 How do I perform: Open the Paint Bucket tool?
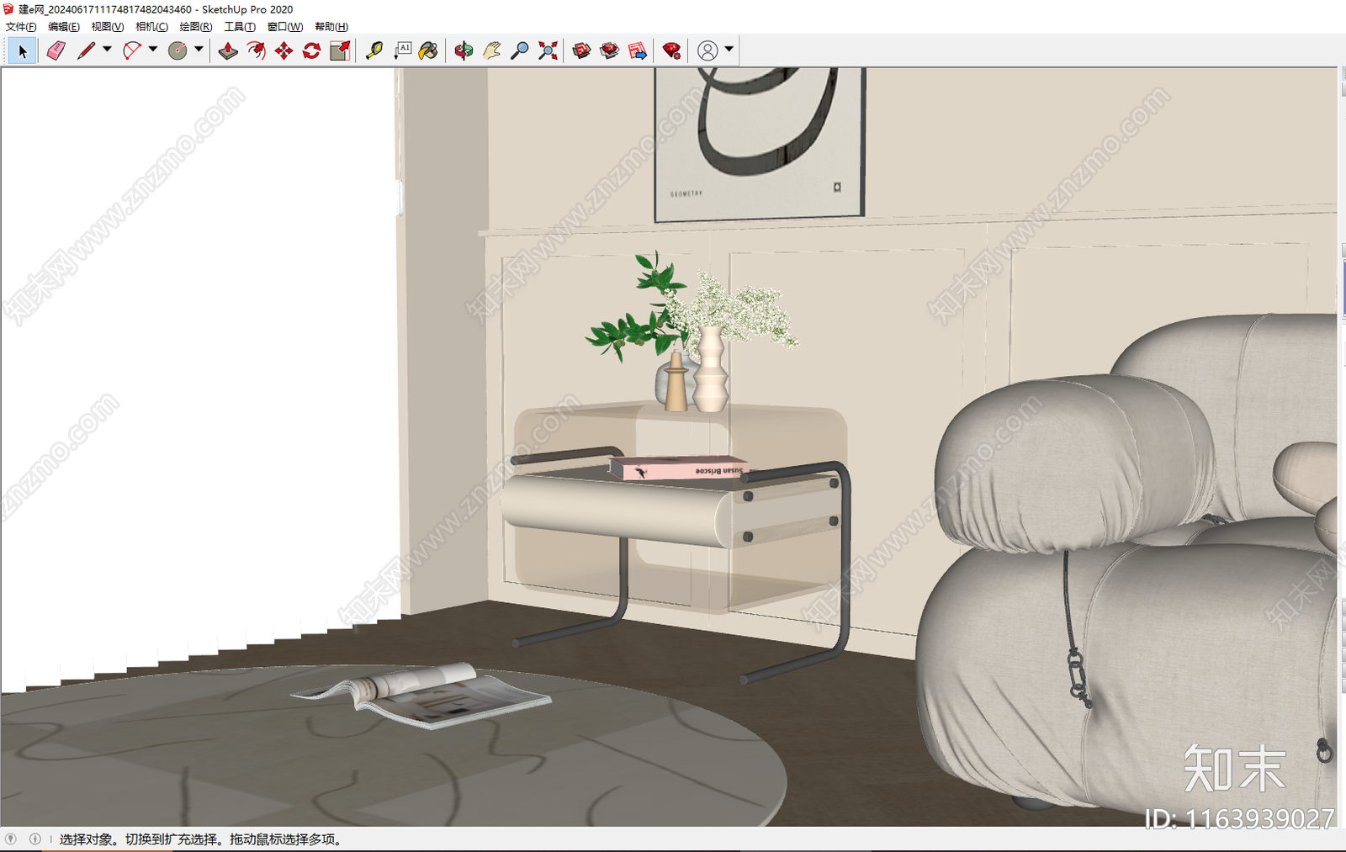click(428, 51)
